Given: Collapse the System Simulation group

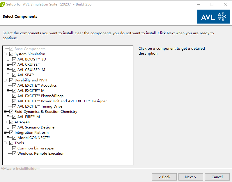Looking at the screenshot, I should coord(5,54).
